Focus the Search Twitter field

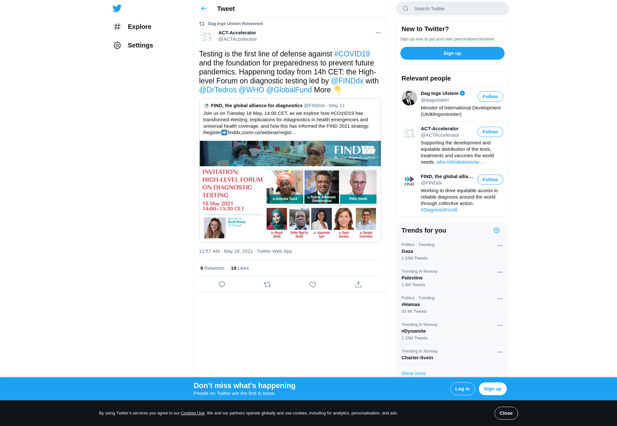[x=452, y=9]
